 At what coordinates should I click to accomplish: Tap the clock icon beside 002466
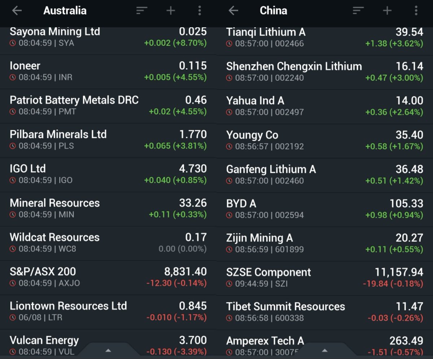point(229,44)
